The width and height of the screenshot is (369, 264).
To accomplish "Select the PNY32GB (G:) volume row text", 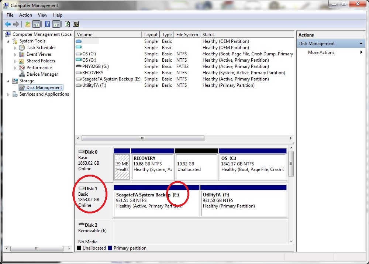I will [x=95, y=66].
